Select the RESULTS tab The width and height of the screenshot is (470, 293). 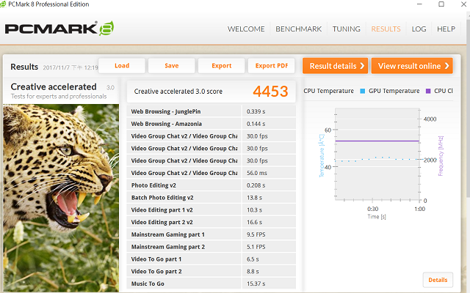click(x=386, y=29)
